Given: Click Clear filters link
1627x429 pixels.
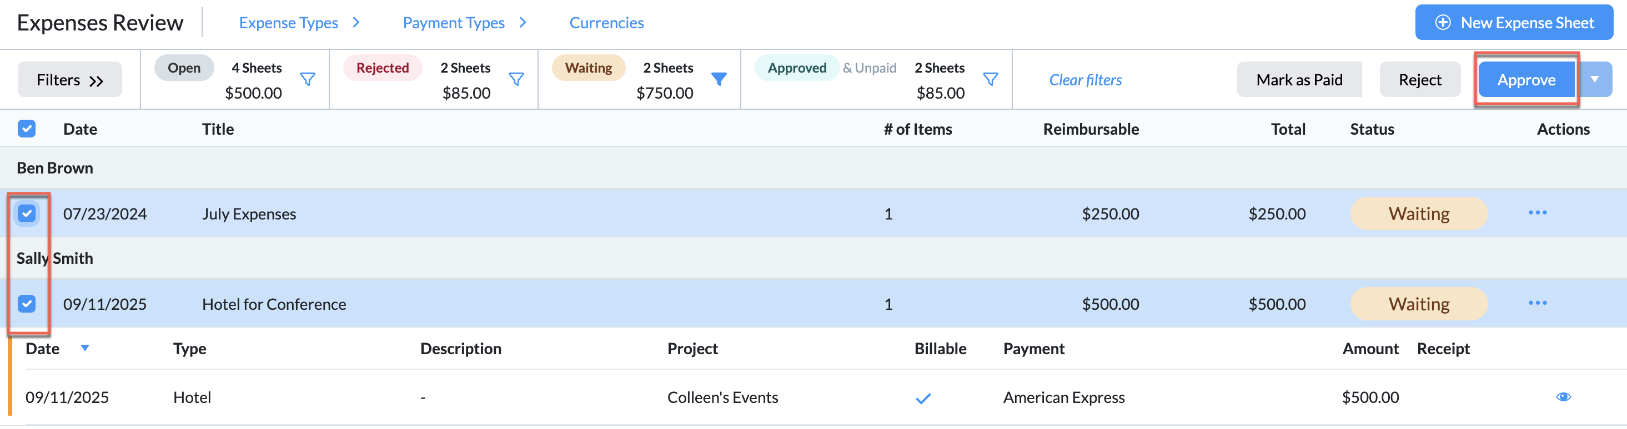Looking at the screenshot, I should click(x=1085, y=80).
